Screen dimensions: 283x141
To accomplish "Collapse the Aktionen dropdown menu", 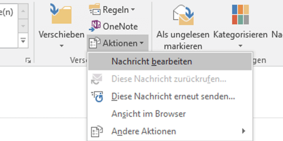I will pos(118,43).
